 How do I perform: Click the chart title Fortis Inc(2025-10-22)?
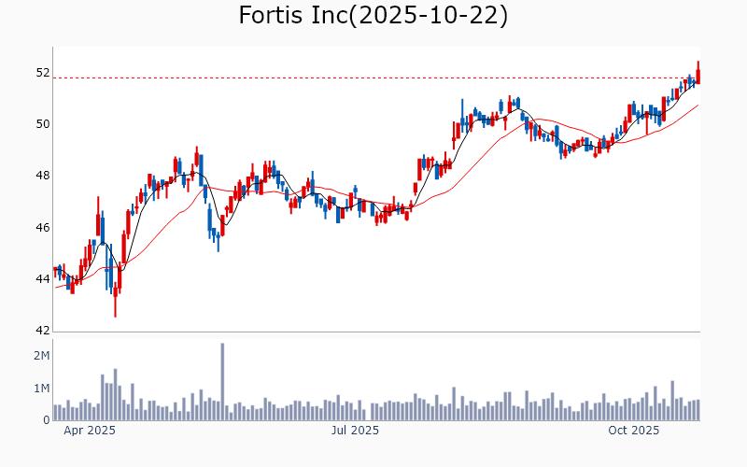coord(373,16)
